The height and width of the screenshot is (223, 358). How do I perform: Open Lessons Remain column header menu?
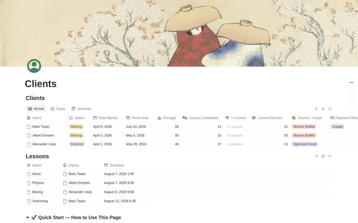[x=270, y=118]
